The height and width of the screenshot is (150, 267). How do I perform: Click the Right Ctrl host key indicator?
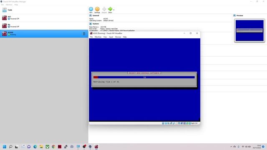click(x=194, y=123)
